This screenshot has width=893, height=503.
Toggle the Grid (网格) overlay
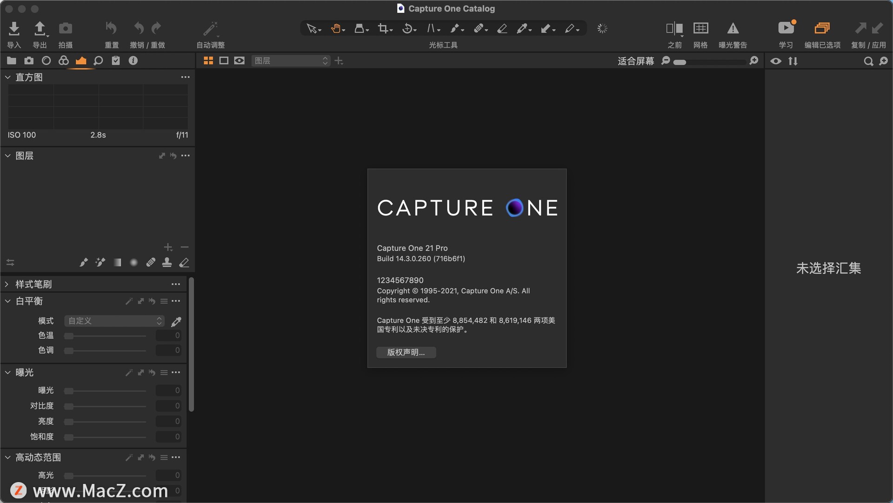700,28
